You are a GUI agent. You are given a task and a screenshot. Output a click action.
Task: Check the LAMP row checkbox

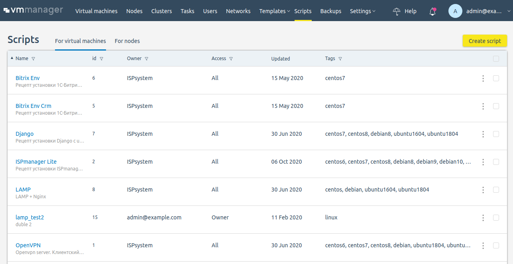click(496, 190)
